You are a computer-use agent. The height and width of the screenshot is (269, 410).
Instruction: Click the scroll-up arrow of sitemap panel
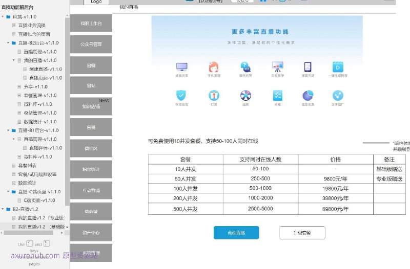click(67, 16)
